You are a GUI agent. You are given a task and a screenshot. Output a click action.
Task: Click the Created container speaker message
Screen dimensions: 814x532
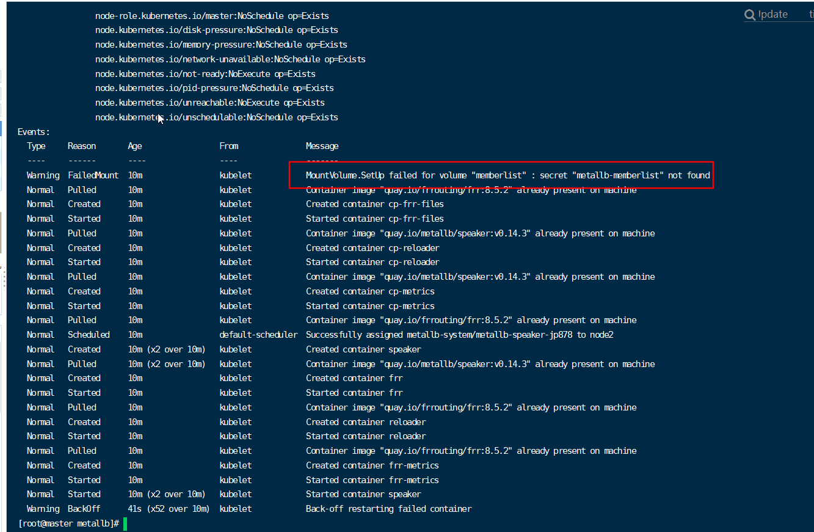(363, 349)
